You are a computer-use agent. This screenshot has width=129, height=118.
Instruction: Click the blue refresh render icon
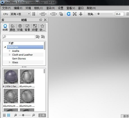(x=69, y=14)
